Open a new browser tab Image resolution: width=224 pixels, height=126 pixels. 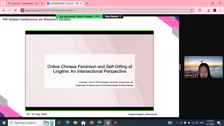pyautogui.click(x=87, y=3)
